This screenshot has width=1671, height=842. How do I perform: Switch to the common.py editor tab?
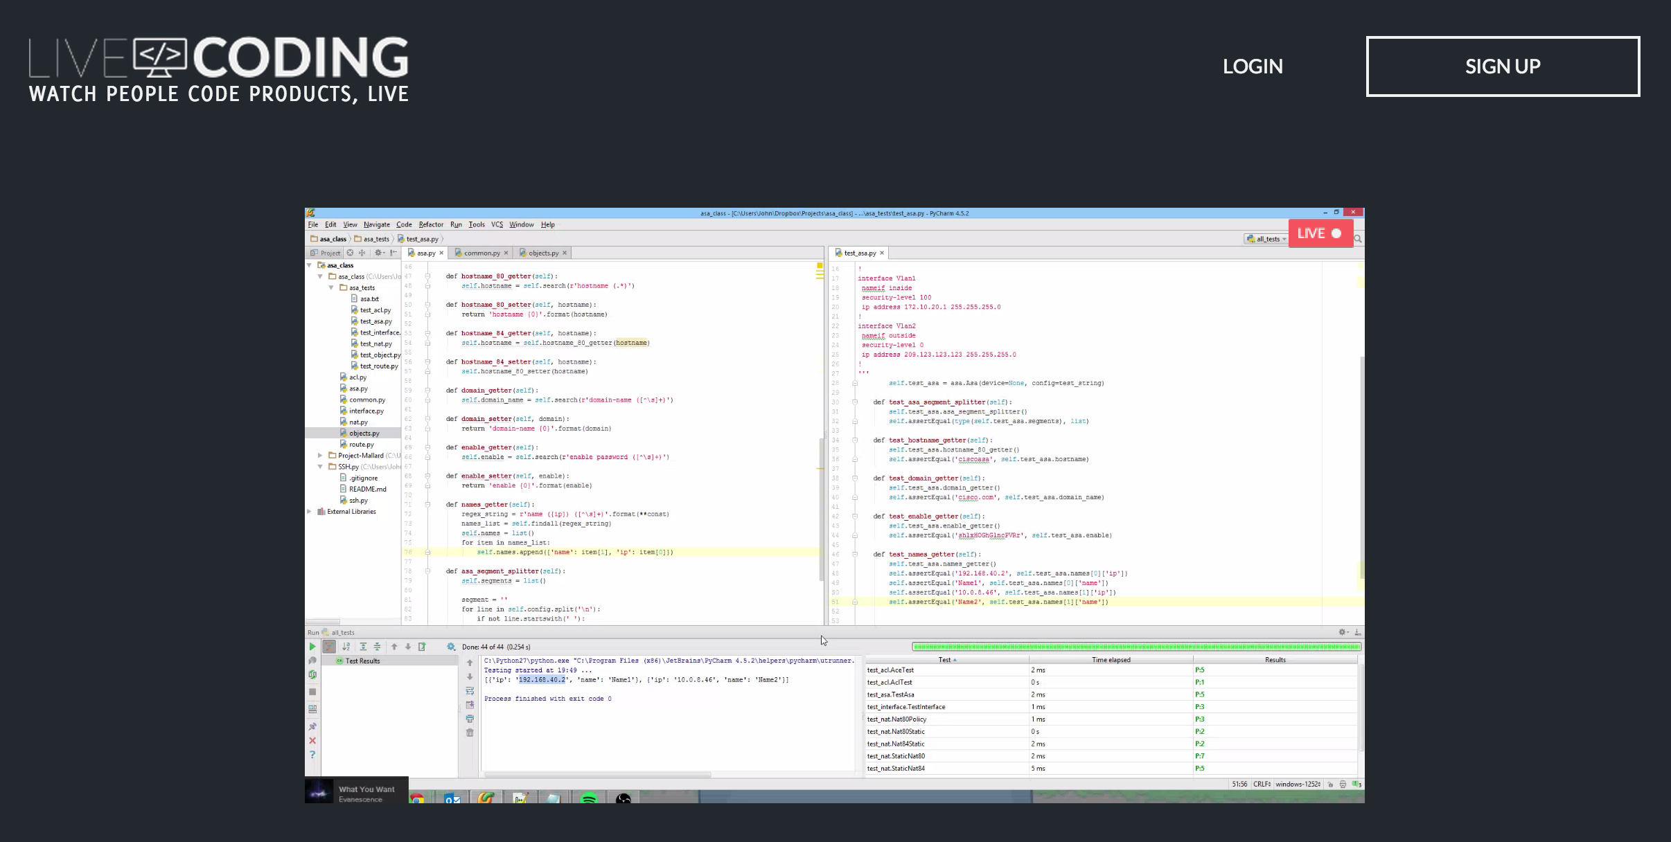click(x=481, y=253)
